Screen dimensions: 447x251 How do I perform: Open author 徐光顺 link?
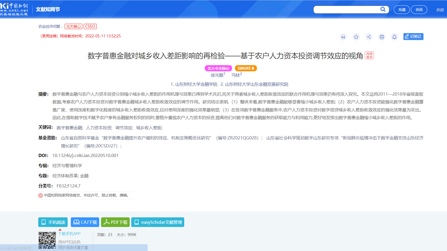pos(217,75)
